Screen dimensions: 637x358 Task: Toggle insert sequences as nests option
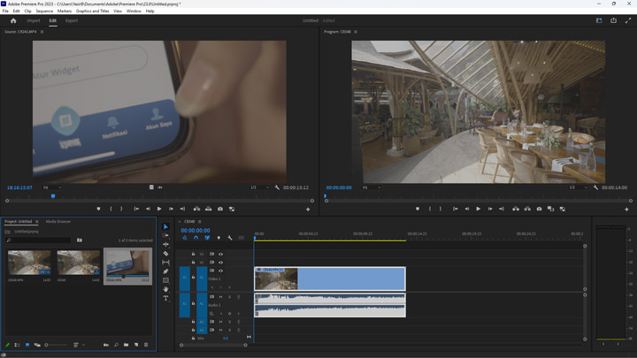pos(185,238)
